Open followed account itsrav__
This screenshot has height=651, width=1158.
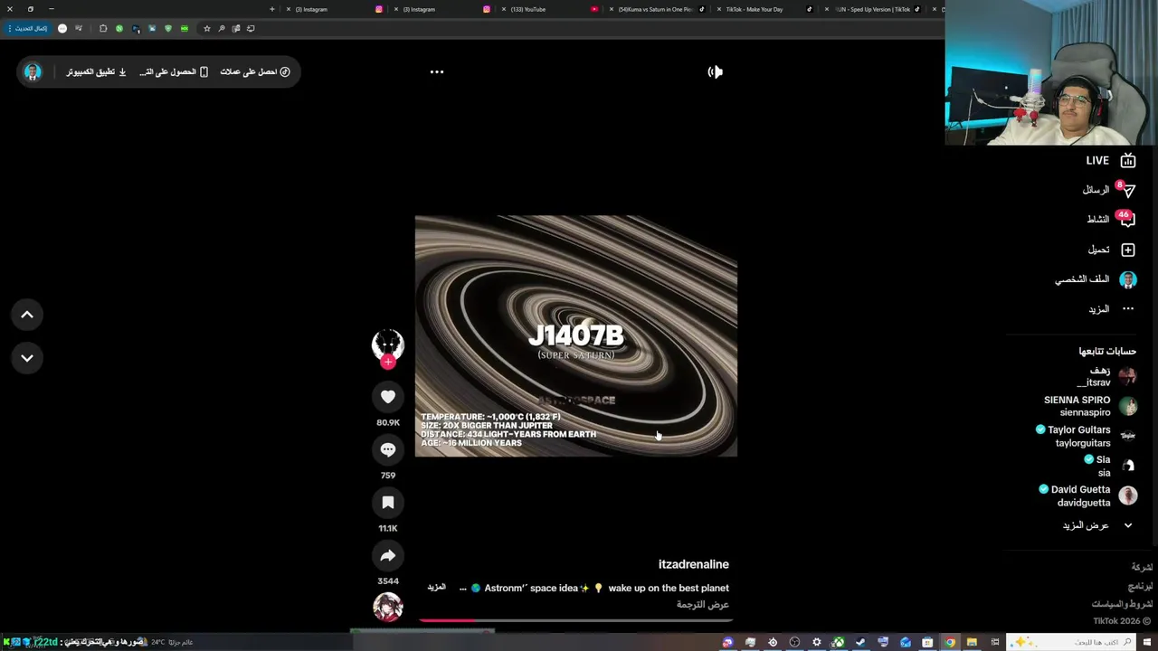point(1106,376)
